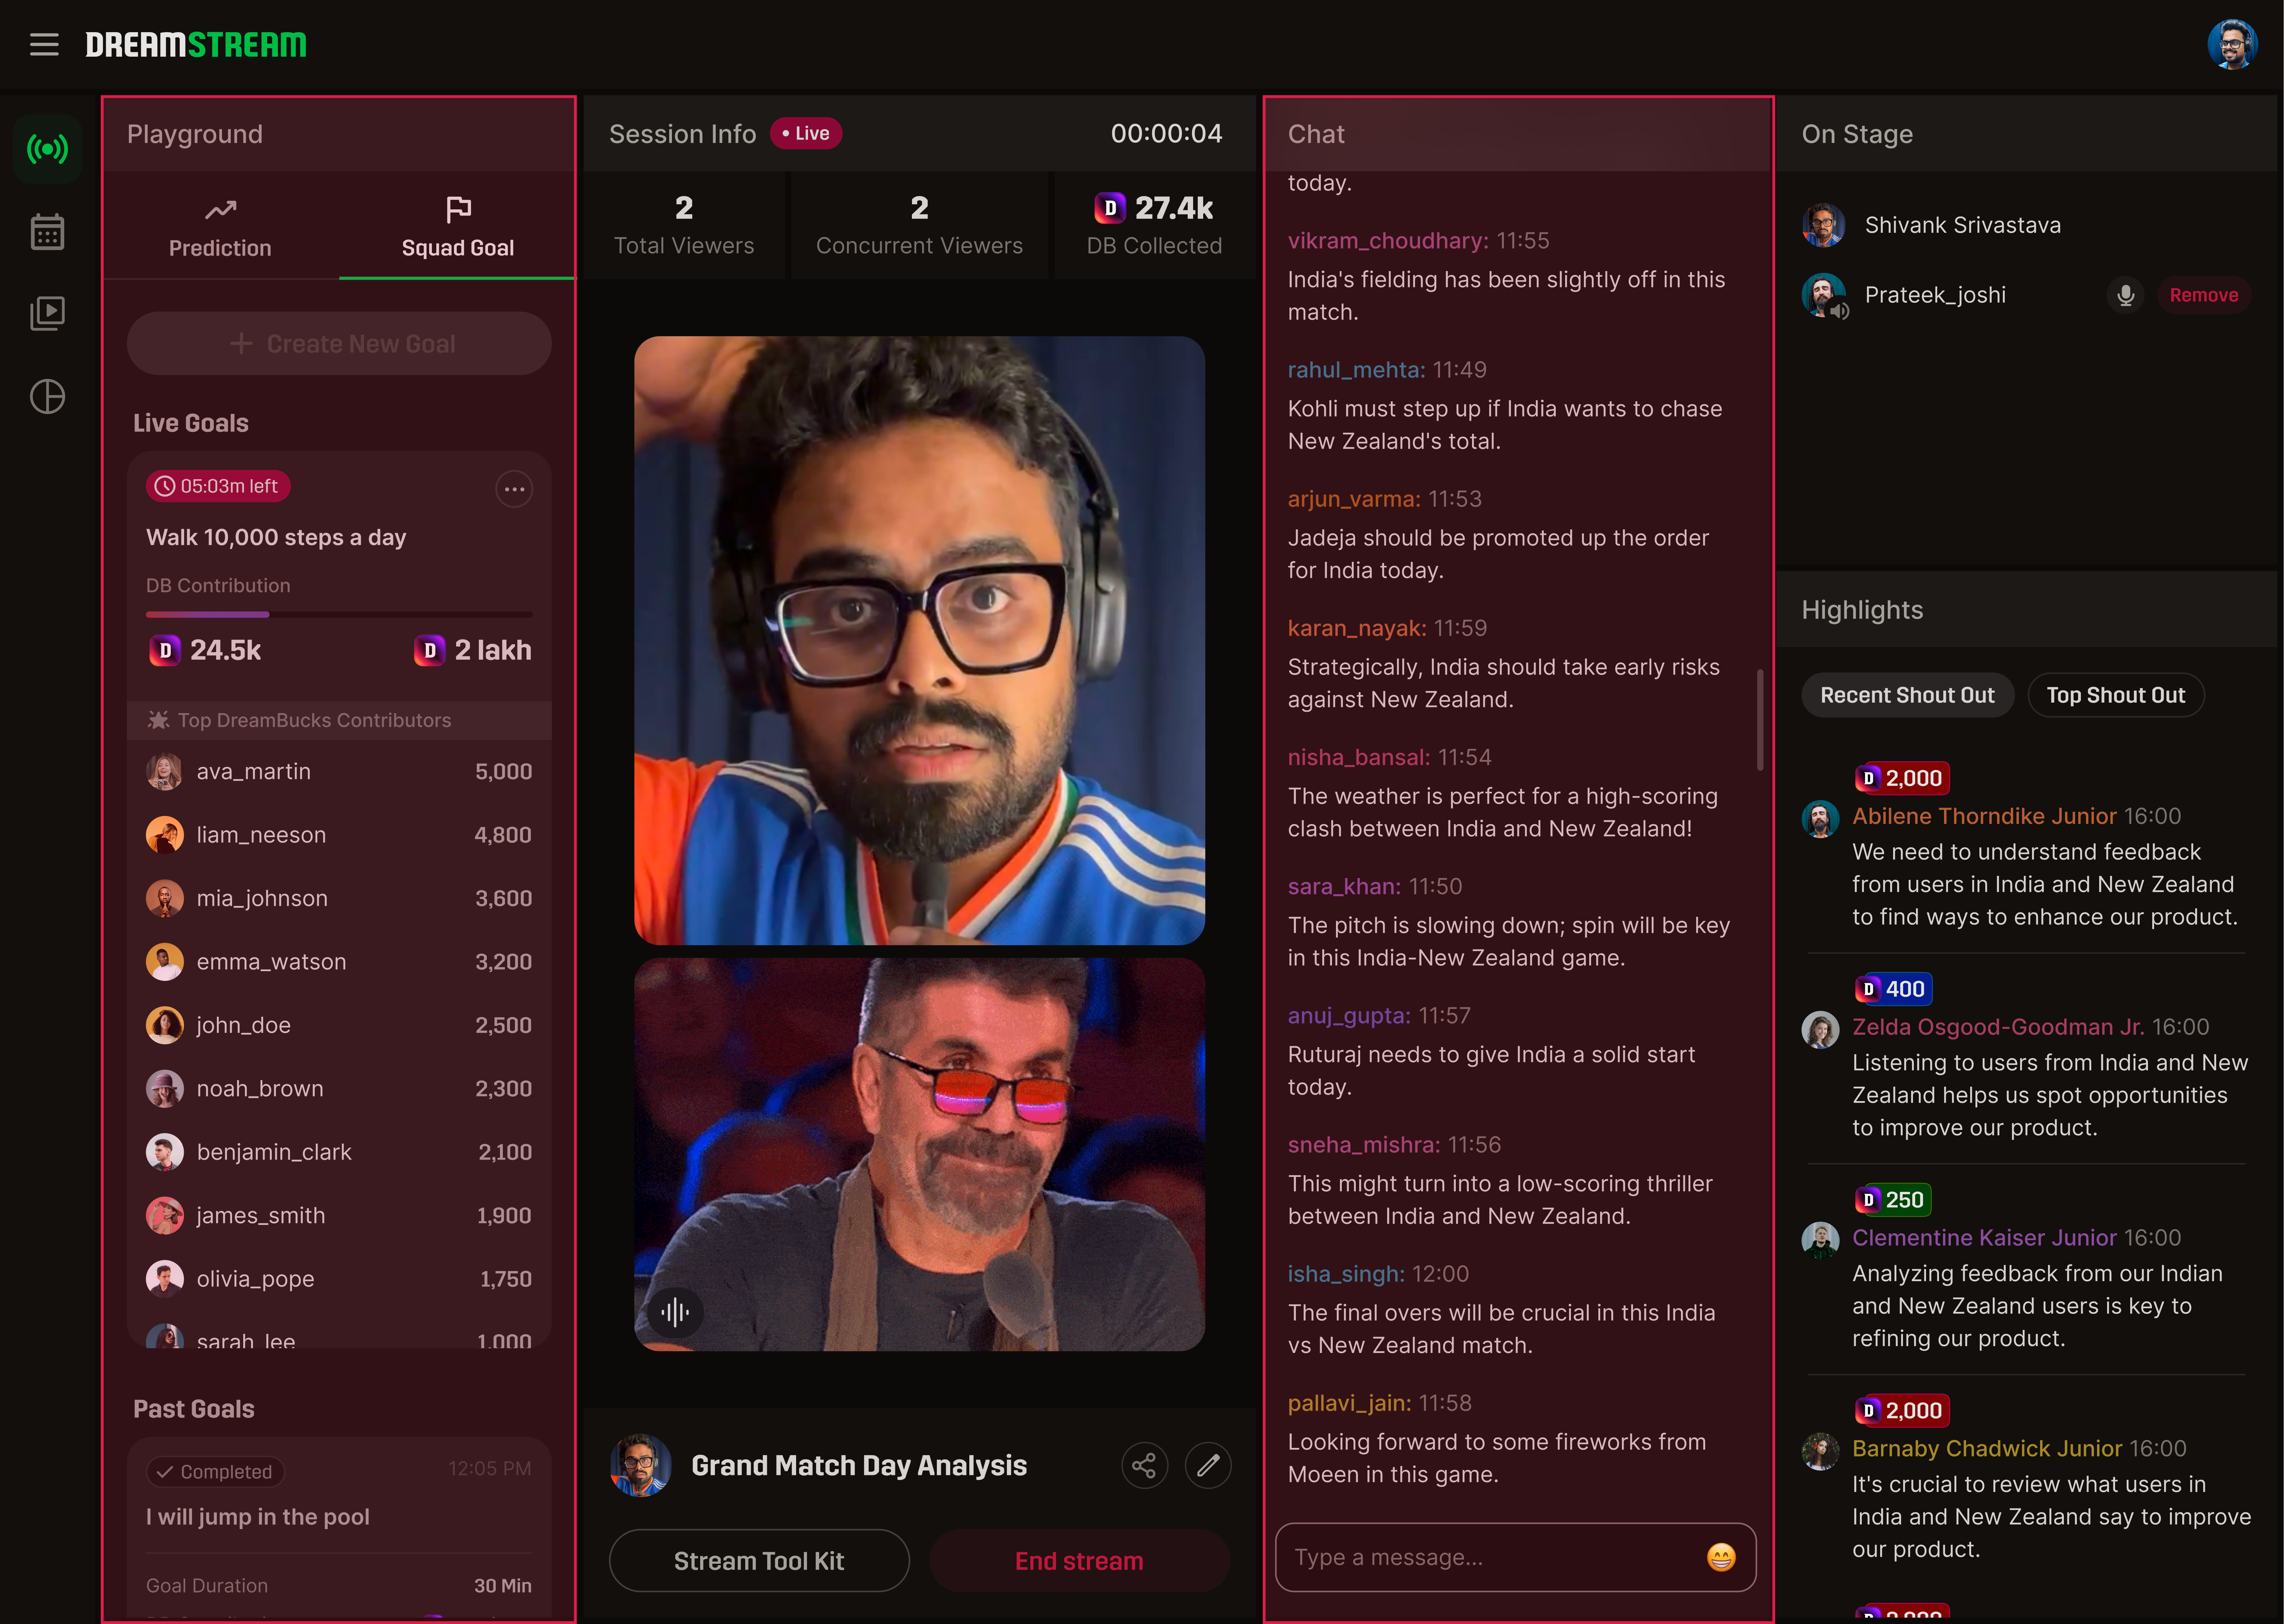This screenshot has height=1624, width=2284.
Task: Click the DB Contribution progress bar
Action: point(339,614)
